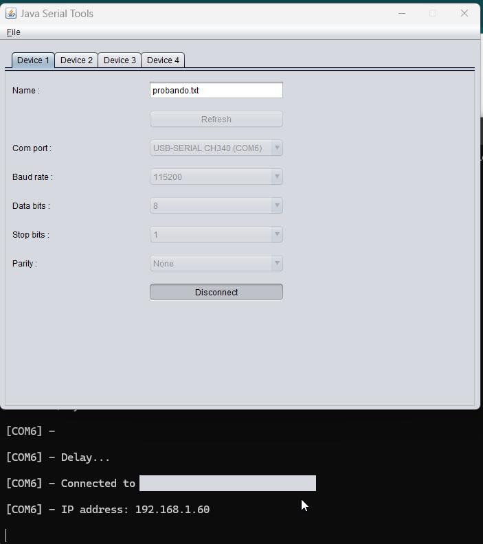The height and width of the screenshot is (544, 483).
Task: Click the 'Com port :' label
Action: click(32, 148)
